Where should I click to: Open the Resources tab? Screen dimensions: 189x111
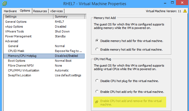click(x=40, y=11)
